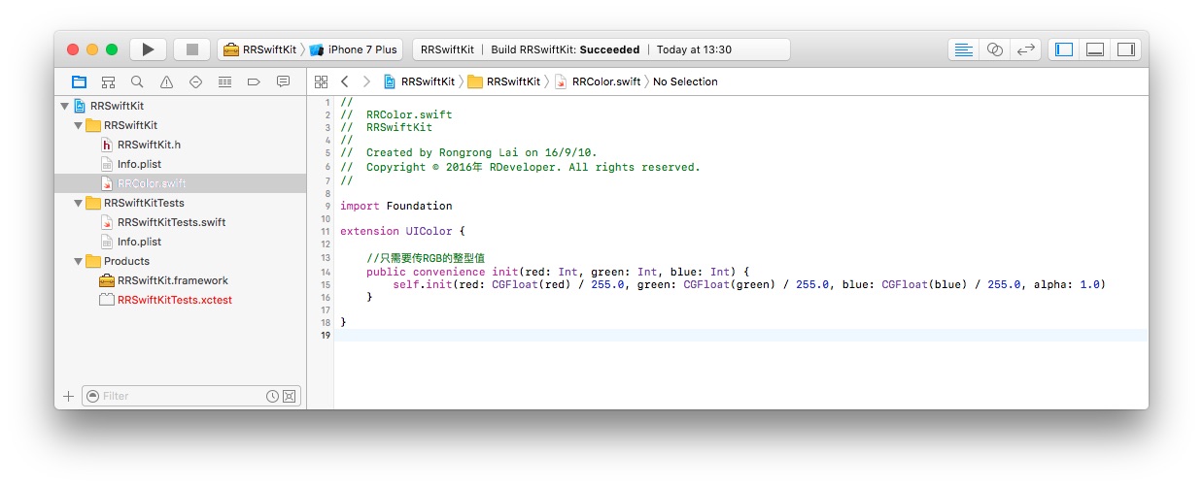This screenshot has height=487, width=1203.
Task: Click RRColor.swift in the jump bar
Action: 598,81
